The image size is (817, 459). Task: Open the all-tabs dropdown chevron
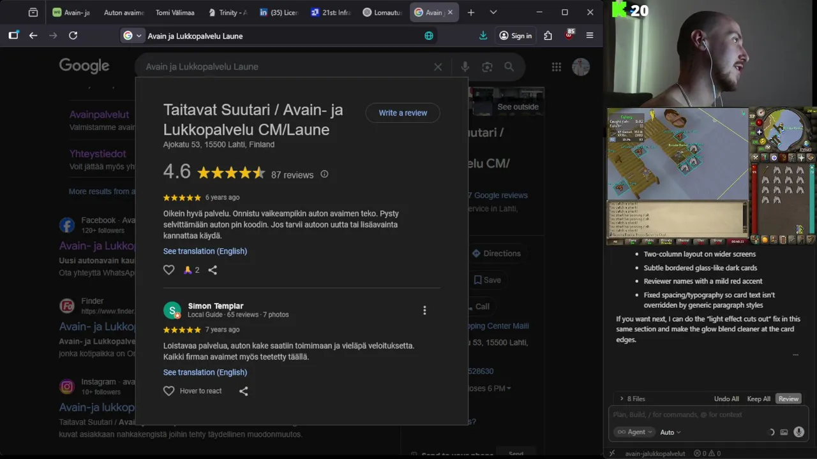(493, 12)
